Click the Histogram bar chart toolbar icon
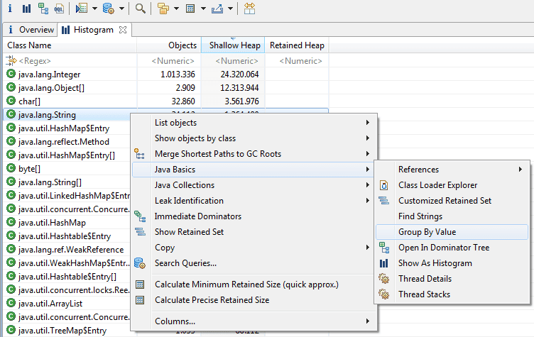Screen dimensions: 534x337 [26, 9]
